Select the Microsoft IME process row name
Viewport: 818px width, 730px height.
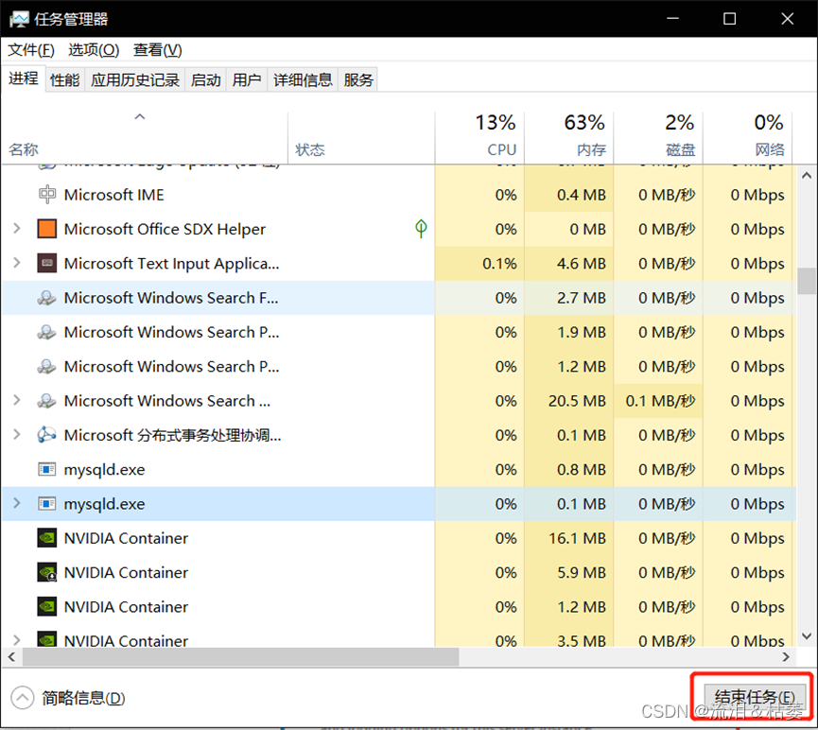pos(113,195)
